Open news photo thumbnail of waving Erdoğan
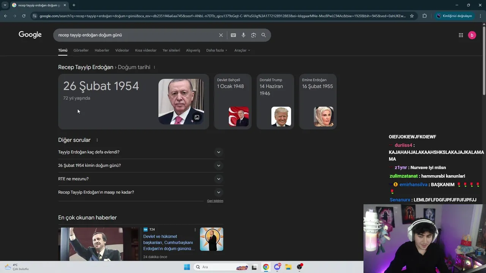The width and height of the screenshot is (486, 273). tap(99, 244)
